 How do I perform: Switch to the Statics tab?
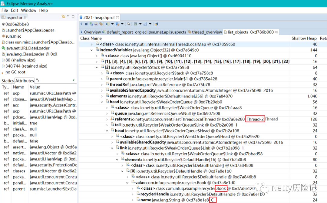8,81
